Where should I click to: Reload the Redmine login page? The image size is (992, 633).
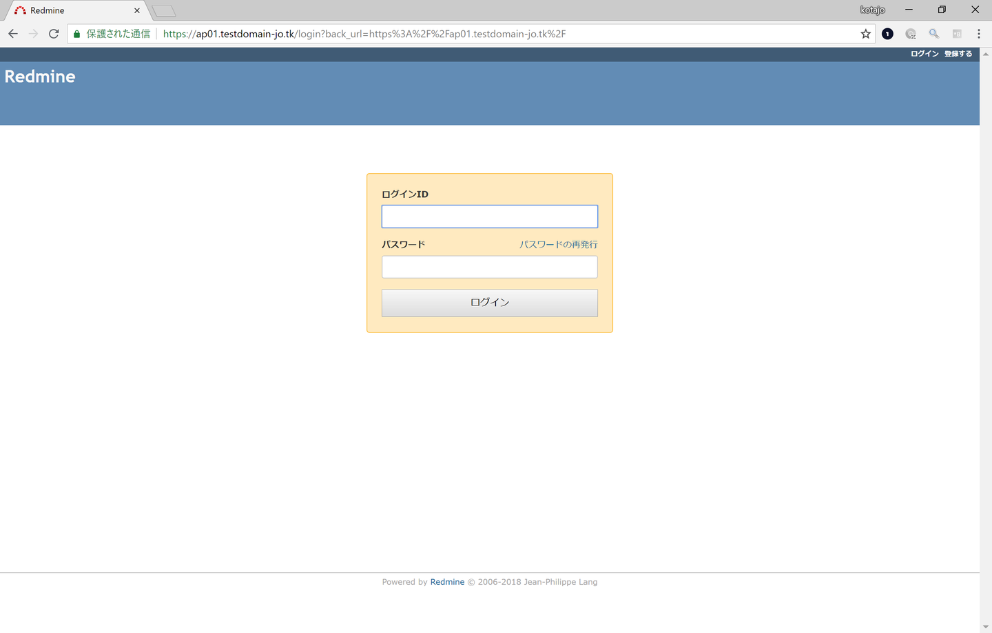point(54,34)
